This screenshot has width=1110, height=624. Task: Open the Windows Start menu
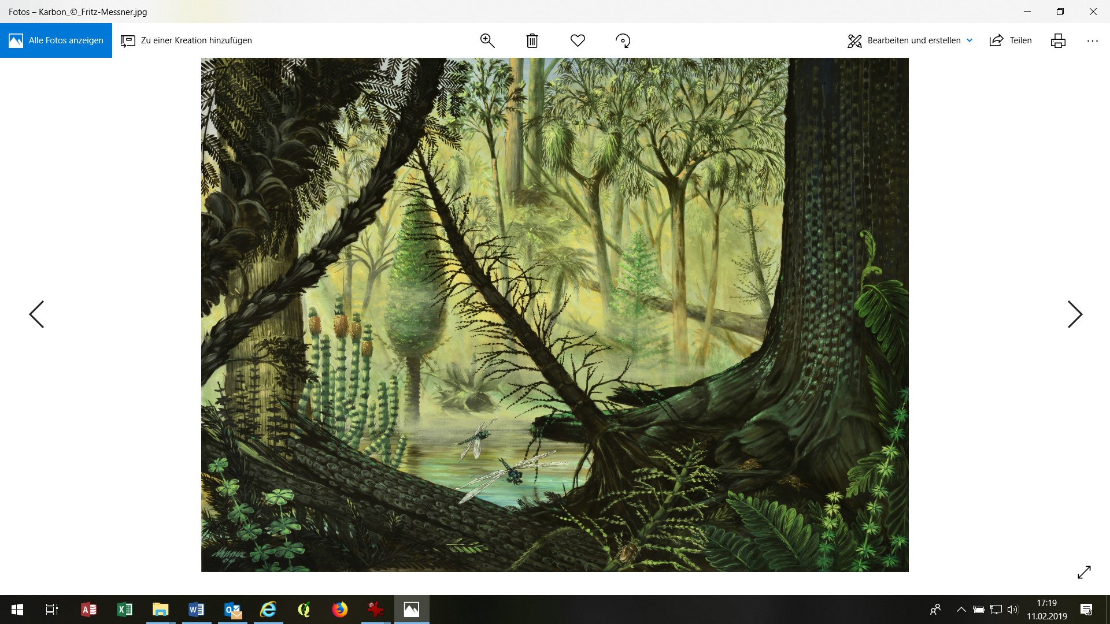pyautogui.click(x=17, y=610)
